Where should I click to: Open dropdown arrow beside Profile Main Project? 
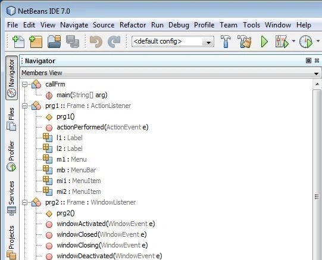click(x=318, y=41)
